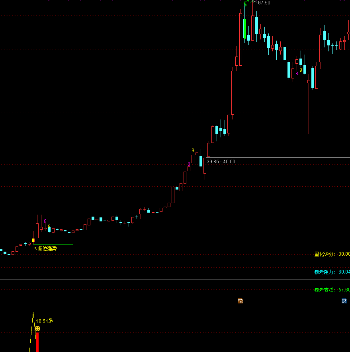Click the gray divider between chart panels

pos(175,280)
